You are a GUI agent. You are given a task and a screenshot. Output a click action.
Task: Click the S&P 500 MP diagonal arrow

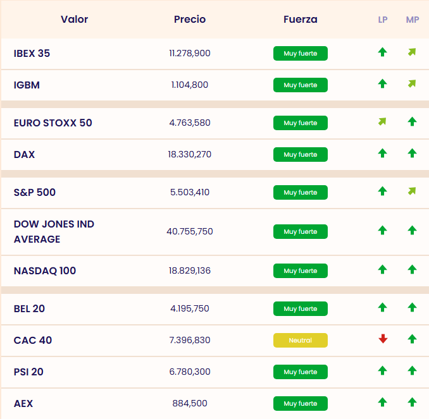pyautogui.click(x=412, y=191)
